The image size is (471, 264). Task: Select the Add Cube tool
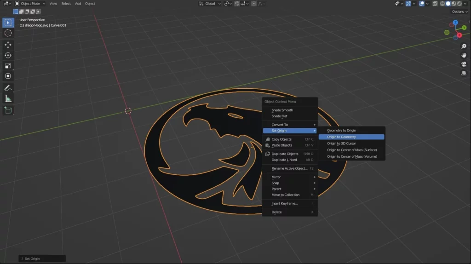click(8, 110)
